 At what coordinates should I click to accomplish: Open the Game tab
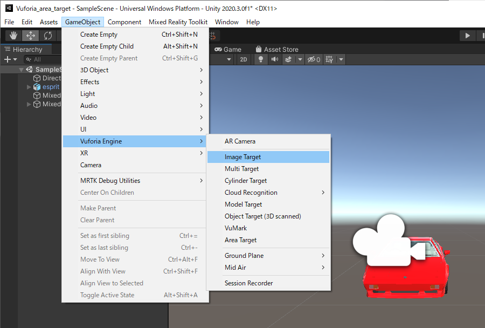pyautogui.click(x=227, y=49)
